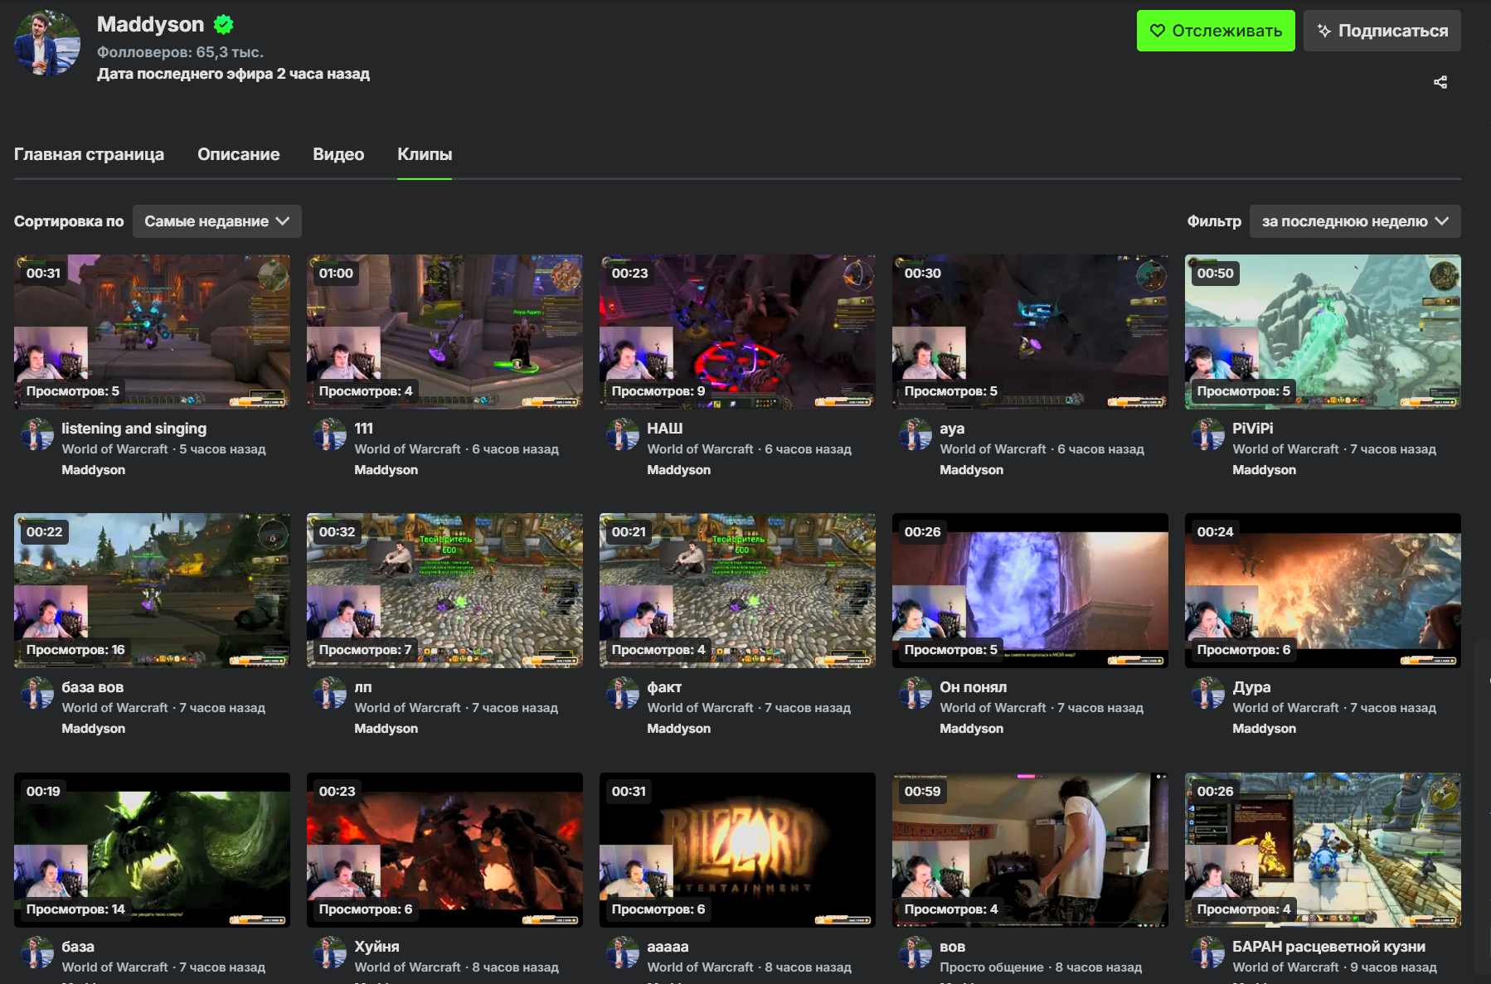The image size is (1491, 984).
Task: Click the 'Сортировка по' label
Action: tap(69, 221)
